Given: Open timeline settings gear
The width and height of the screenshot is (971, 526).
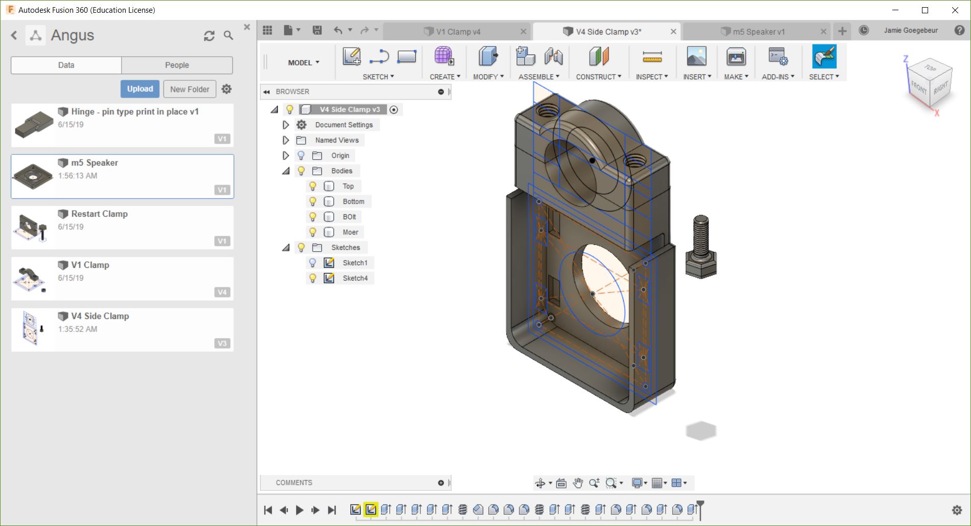Looking at the screenshot, I should click(x=957, y=510).
